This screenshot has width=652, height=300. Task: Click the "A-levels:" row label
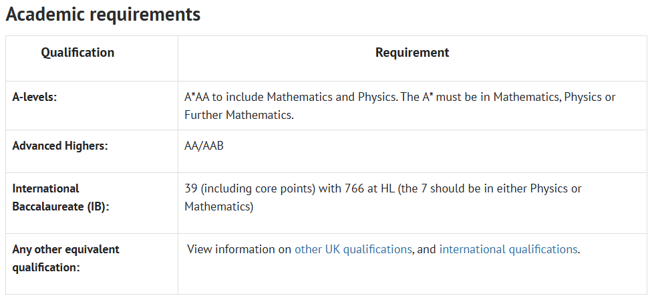click(35, 97)
